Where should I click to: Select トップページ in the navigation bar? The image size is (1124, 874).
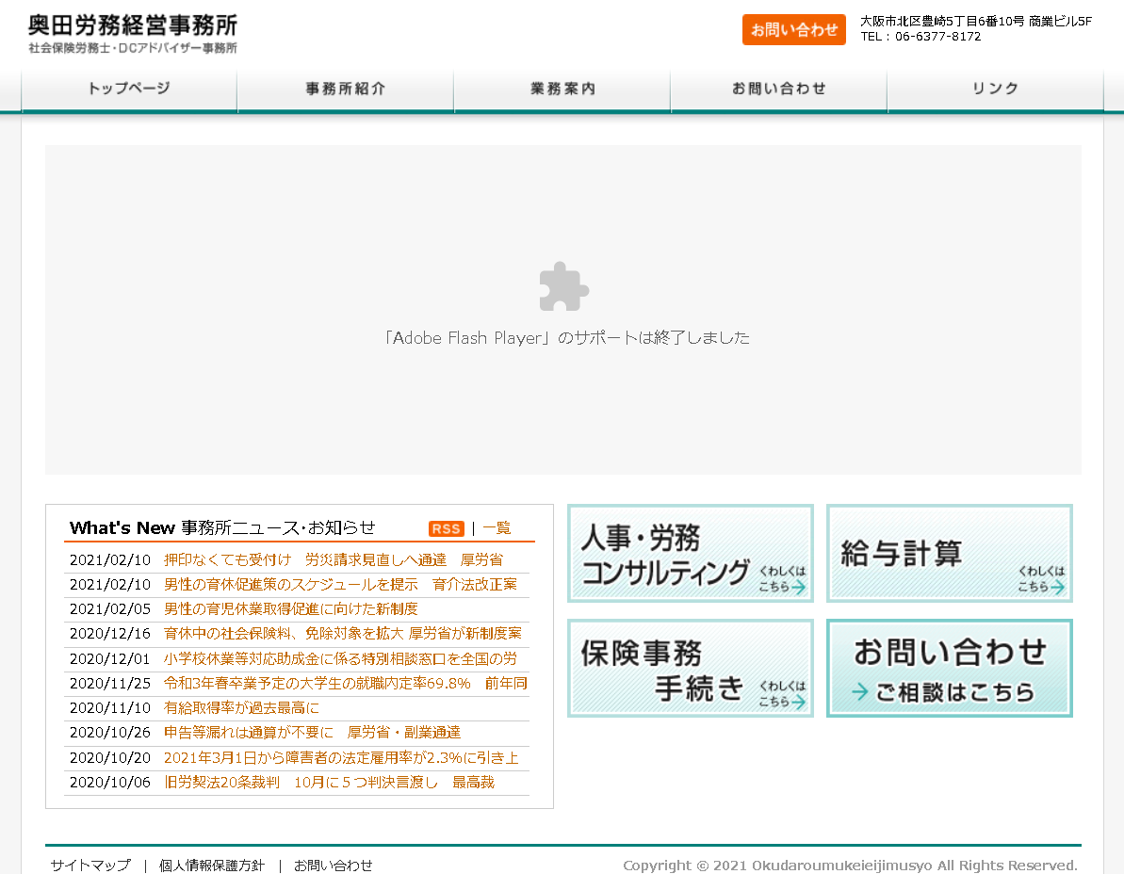(x=128, y=88)
